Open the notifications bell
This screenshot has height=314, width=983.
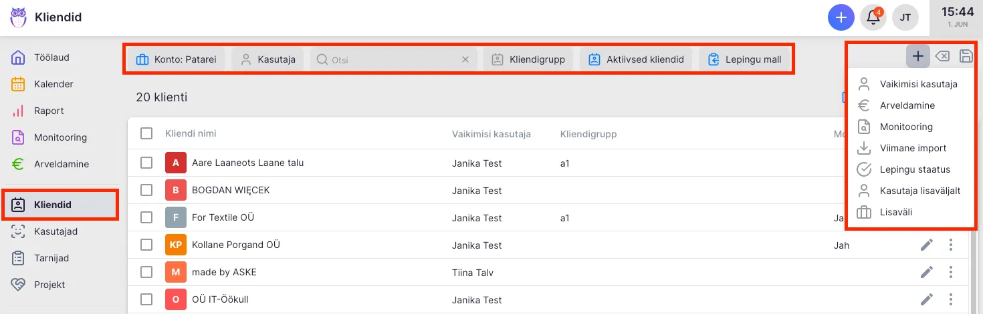pos(873,17)
